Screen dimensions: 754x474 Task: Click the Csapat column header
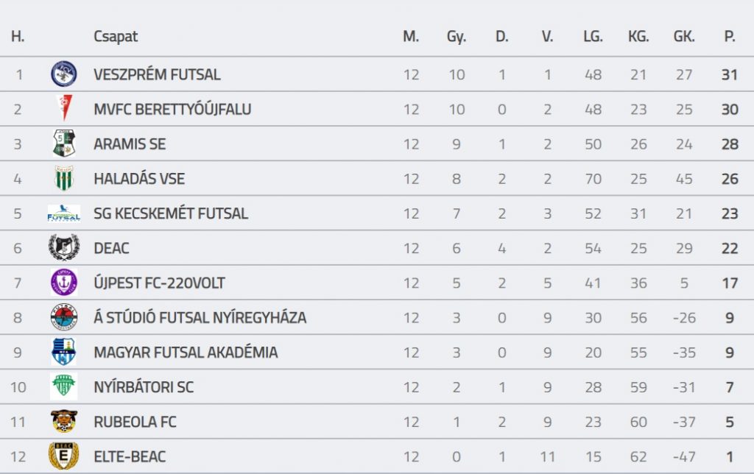coord(116,37)
